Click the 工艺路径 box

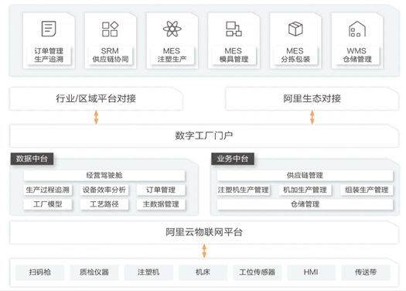pyautogui.click(x=104, y=204)
